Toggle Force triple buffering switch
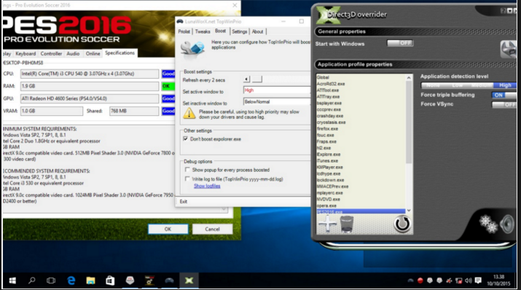The height and width of the screenshot is (290, 521). 504,95
